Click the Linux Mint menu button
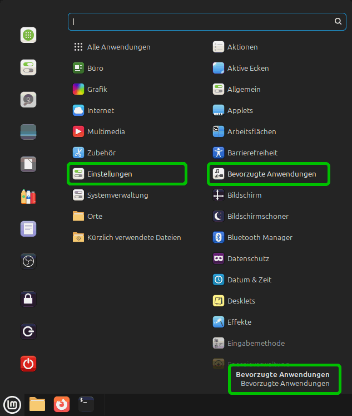This screenshot has width=352, height=416. tap(12, 404)
